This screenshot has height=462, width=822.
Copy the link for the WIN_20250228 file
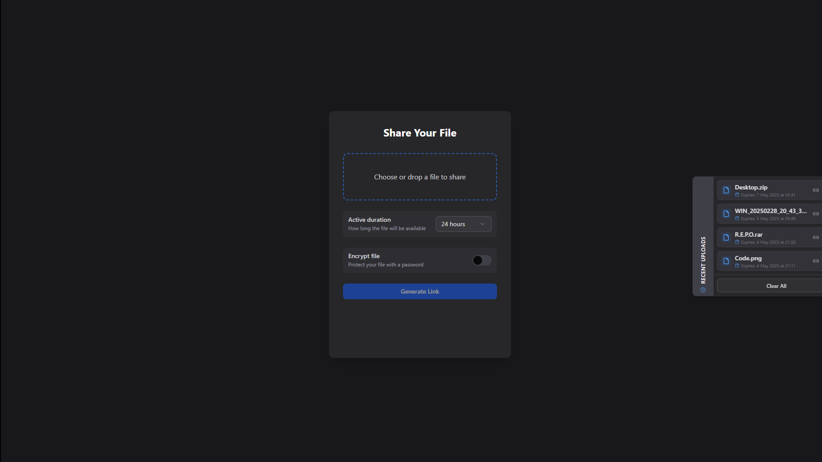[815, 214]
